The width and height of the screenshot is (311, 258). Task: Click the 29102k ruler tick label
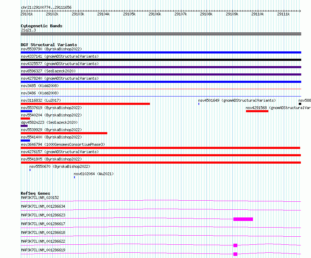click(52, 14)
